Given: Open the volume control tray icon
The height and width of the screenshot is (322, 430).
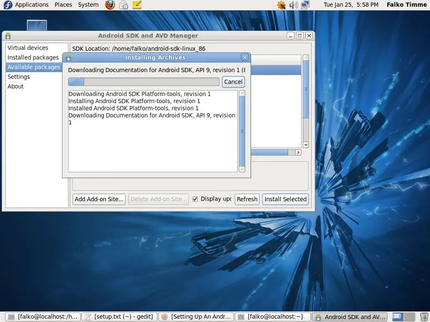Looking at the screenshot, I should tap(293, 5).
